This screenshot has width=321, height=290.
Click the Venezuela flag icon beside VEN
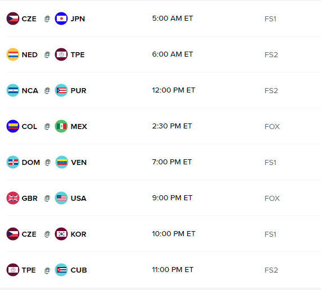(x=61, y=162)
